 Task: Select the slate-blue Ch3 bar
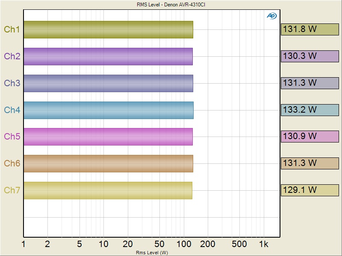[108, 83]
